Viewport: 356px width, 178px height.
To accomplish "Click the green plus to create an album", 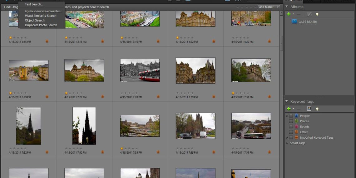I will [289, 14].
